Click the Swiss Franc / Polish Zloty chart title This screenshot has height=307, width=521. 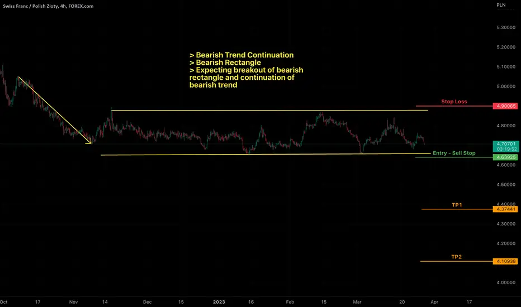(48, 6)
